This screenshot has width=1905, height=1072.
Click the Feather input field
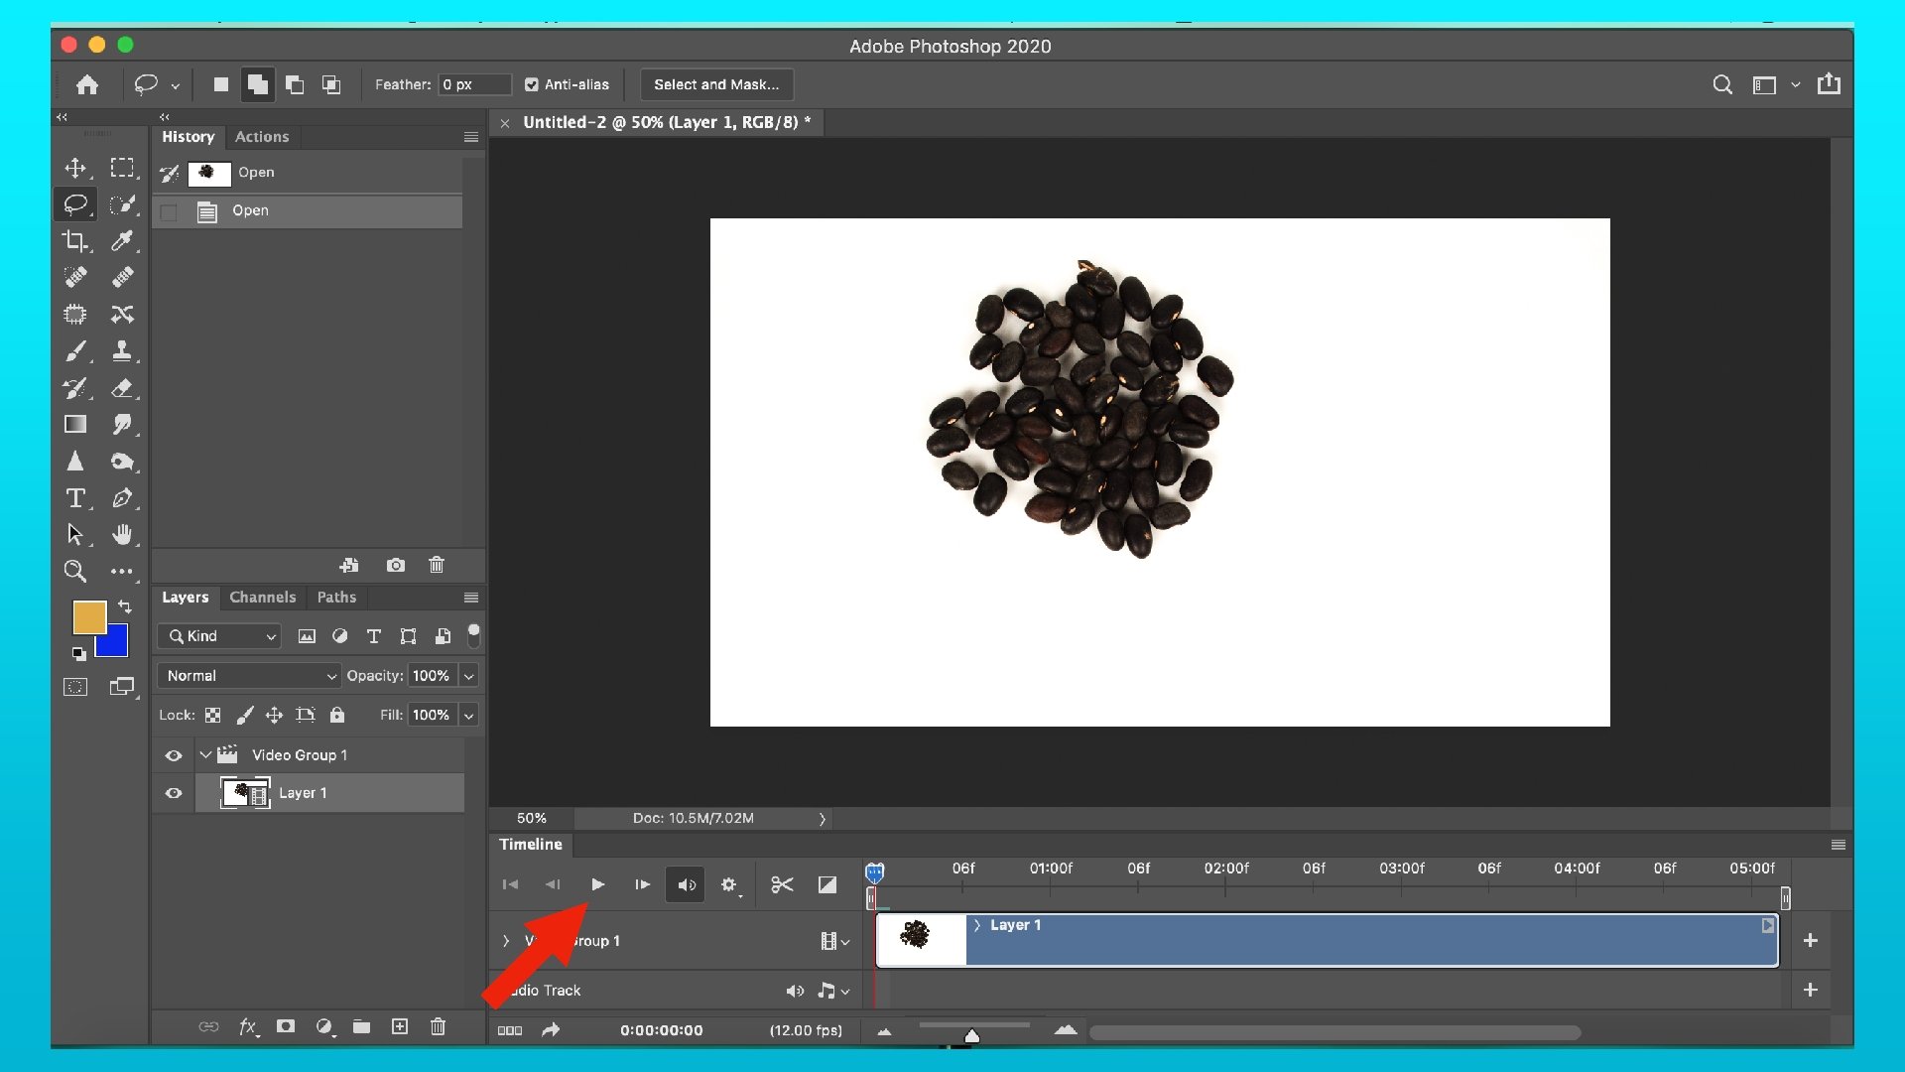474,84
